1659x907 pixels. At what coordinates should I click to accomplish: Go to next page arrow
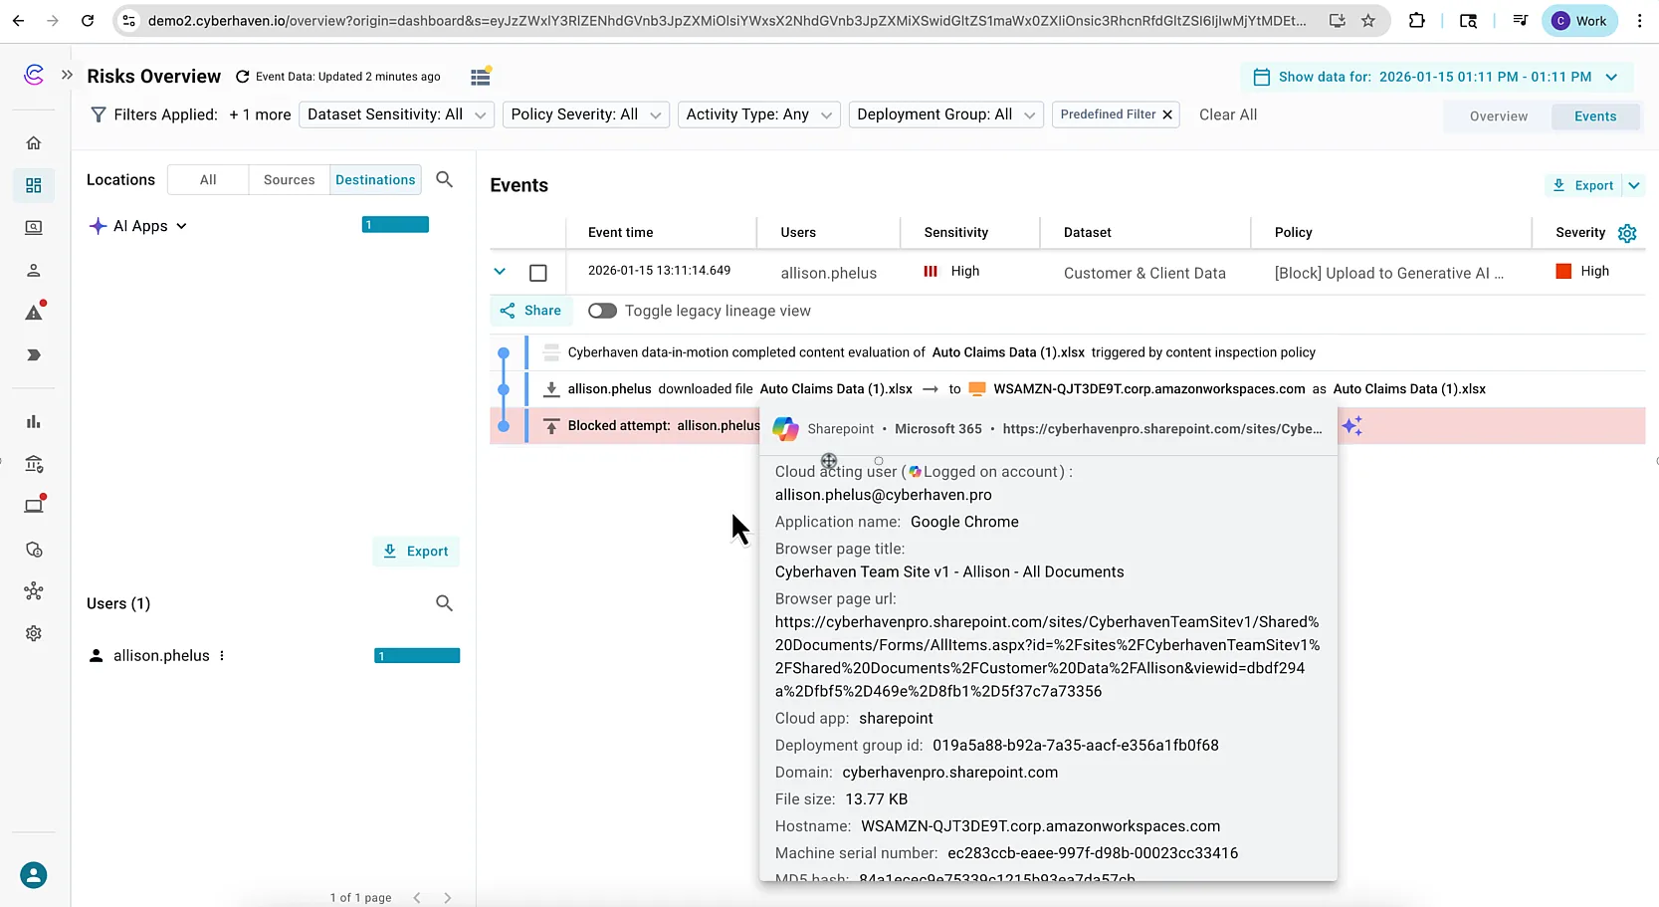[x=448, y=898]
